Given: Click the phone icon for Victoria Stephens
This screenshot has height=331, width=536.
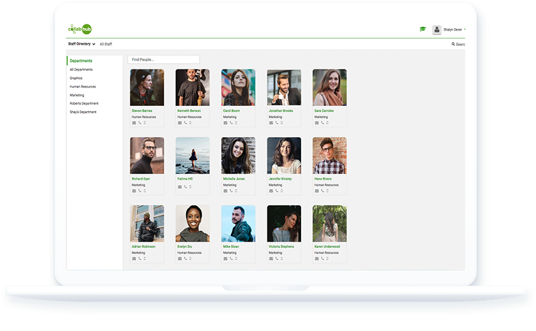Looking at the screenshot, I should click(x=277, y=259).
